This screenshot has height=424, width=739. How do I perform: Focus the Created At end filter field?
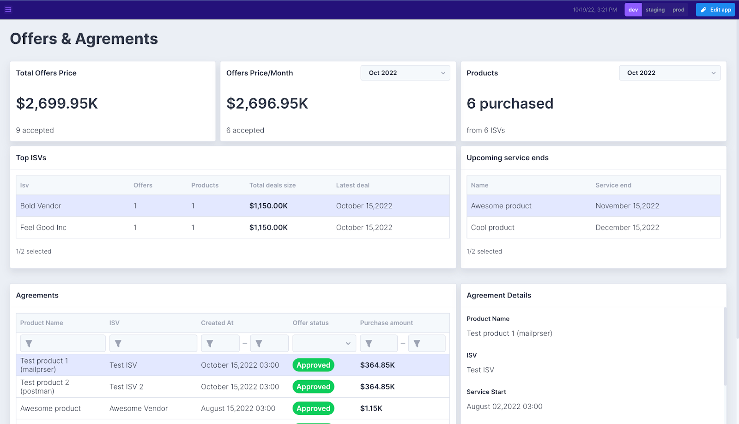point(269,344)
